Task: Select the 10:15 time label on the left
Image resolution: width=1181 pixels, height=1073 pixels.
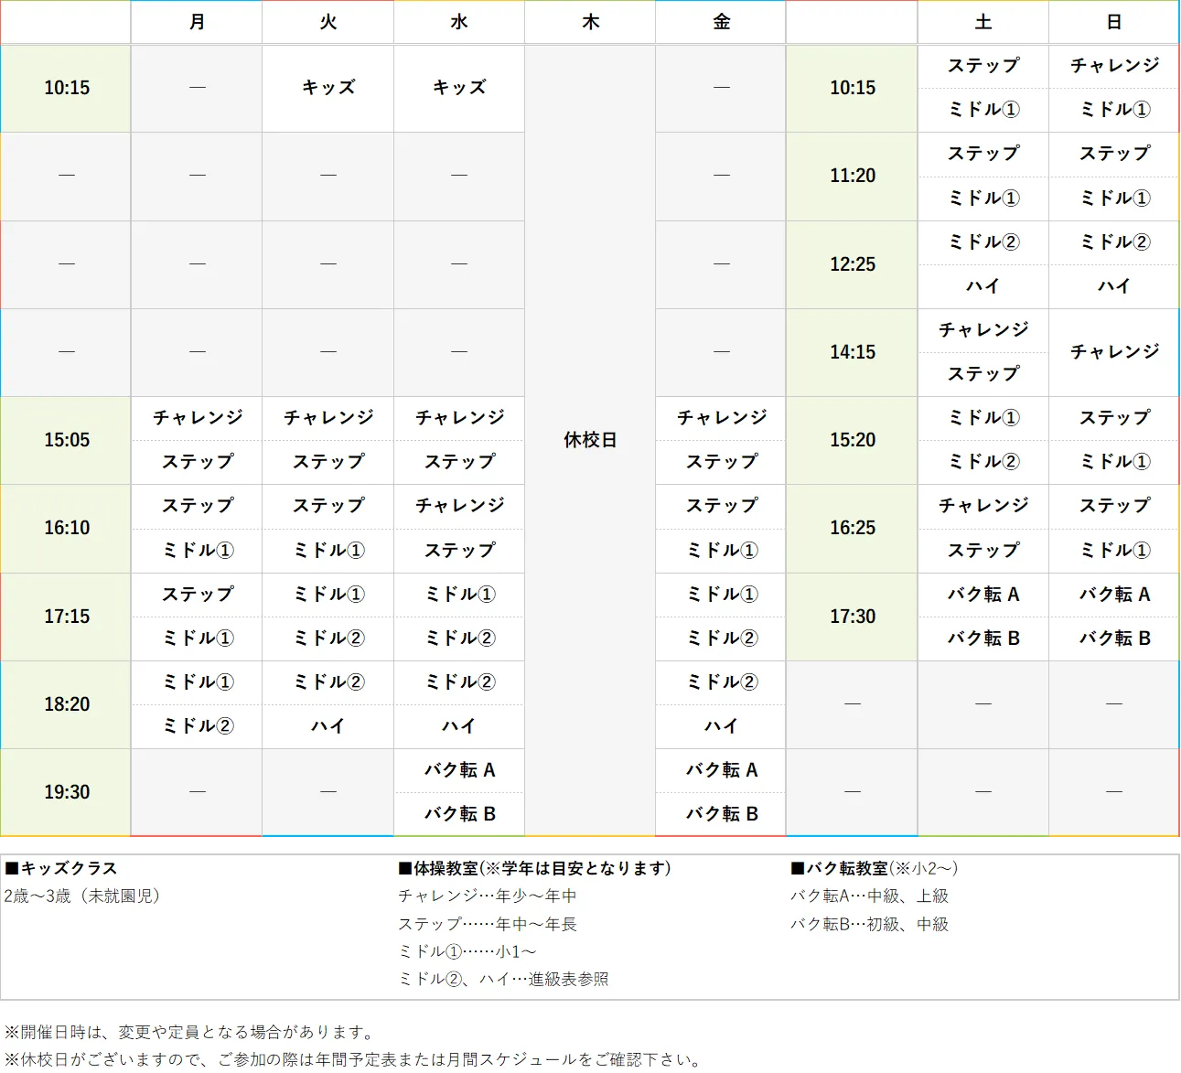Action: click(65, 88)
